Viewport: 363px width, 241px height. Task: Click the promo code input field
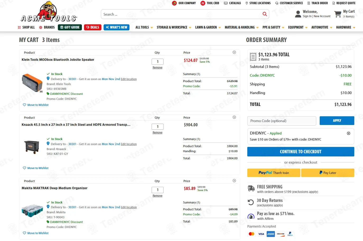coord(282,121)
